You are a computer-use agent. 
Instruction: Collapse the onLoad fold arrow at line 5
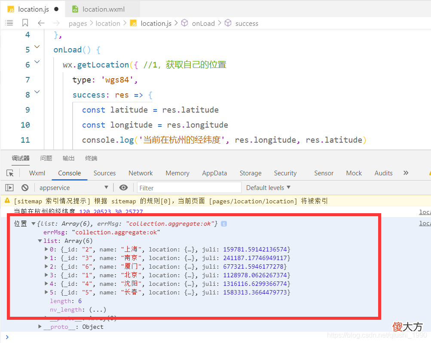[x=37, y=47]
